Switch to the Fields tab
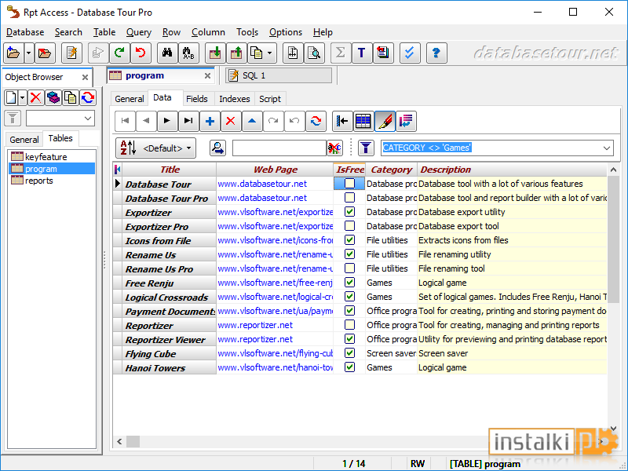The width and height of the screenshot is (628, 471). pyautogui.click(x=197, y=99)
